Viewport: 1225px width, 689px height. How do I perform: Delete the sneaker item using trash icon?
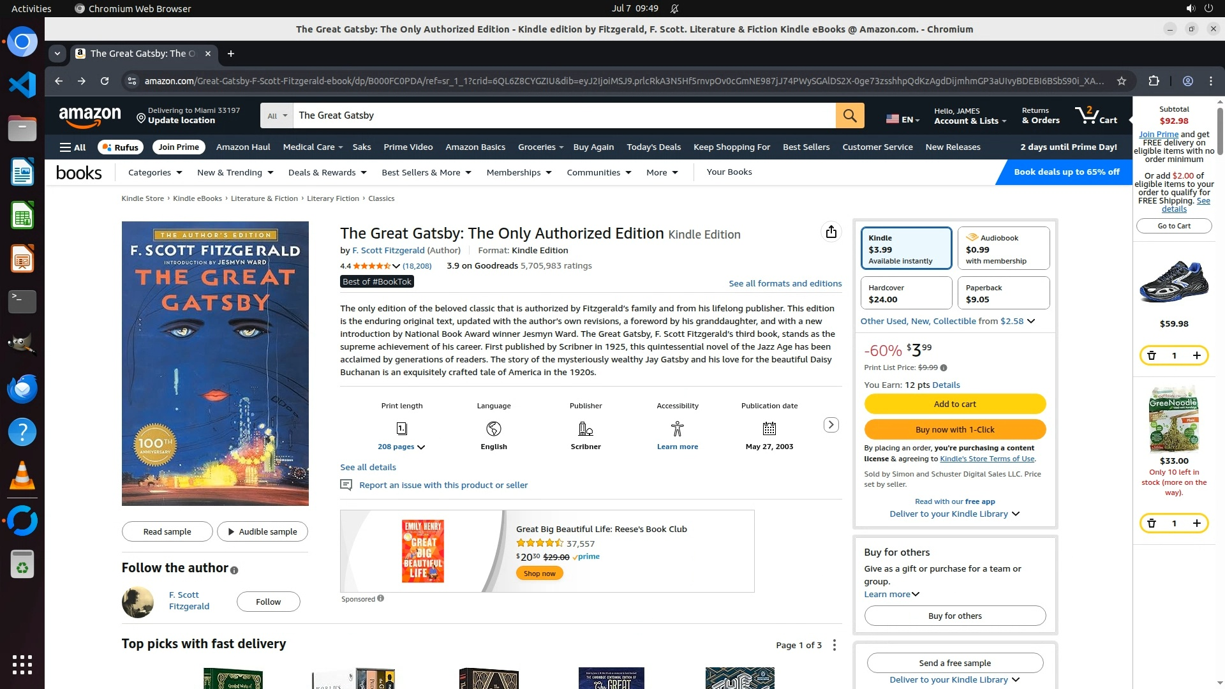pos(1152,355)
